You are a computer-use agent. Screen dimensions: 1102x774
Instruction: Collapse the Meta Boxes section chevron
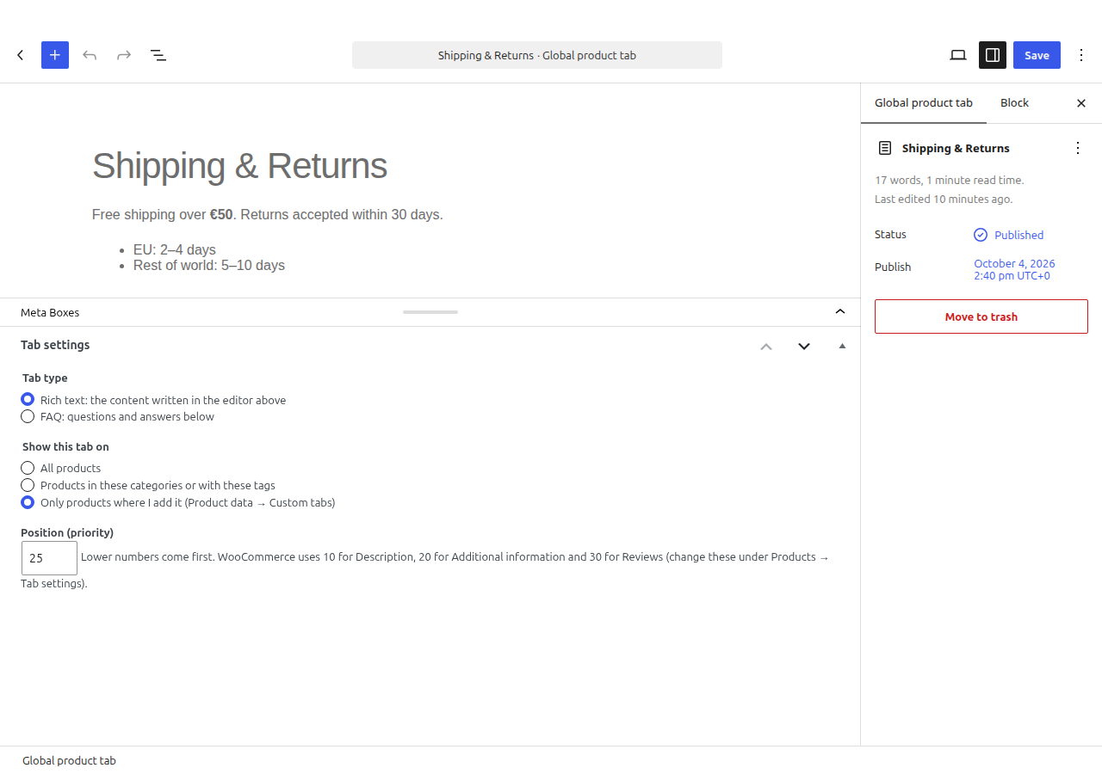840,311
